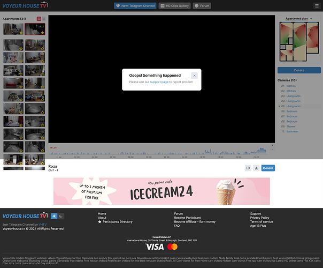Open the hamburger menu in header

tap(316, 6)
